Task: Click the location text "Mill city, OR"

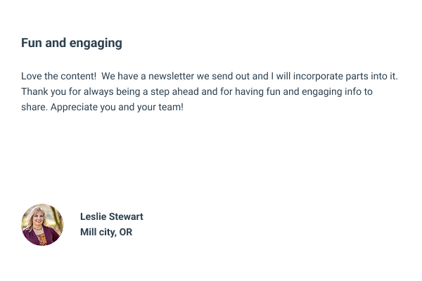Action: tap(106, 232)
